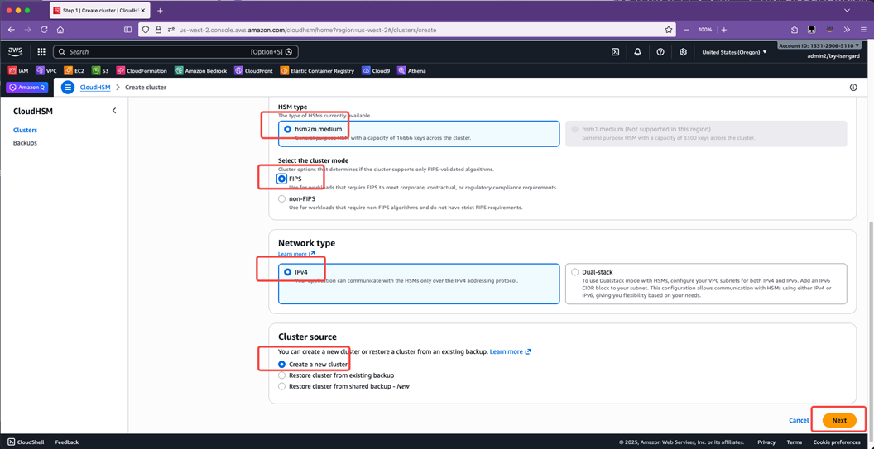Collapse the CloudHSM side navigation panel
Viewport: 874px width, 449px height.
click(x=114, y=111)
